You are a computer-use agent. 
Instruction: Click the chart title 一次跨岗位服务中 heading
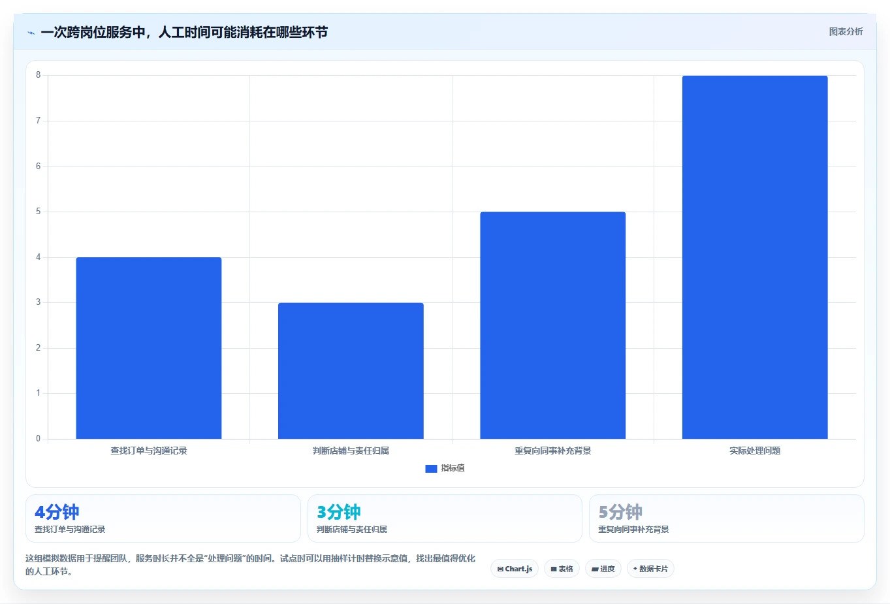(184, 32)
